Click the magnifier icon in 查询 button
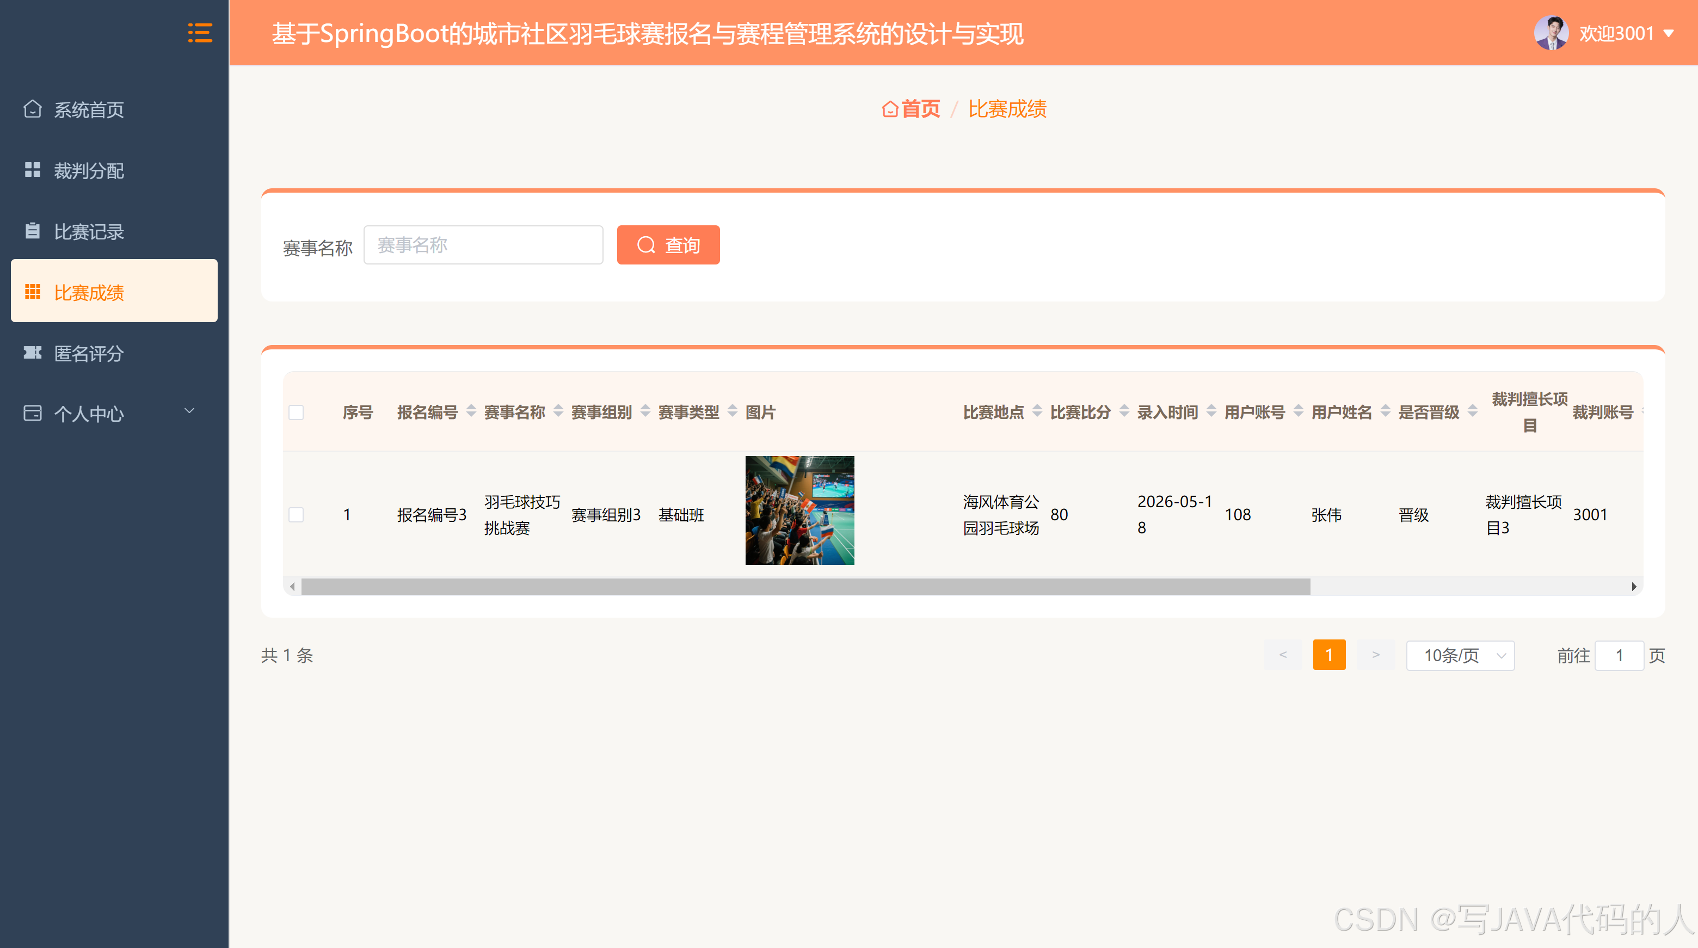The width and height of the screenshot is (1698, 948). click(646, 245)
